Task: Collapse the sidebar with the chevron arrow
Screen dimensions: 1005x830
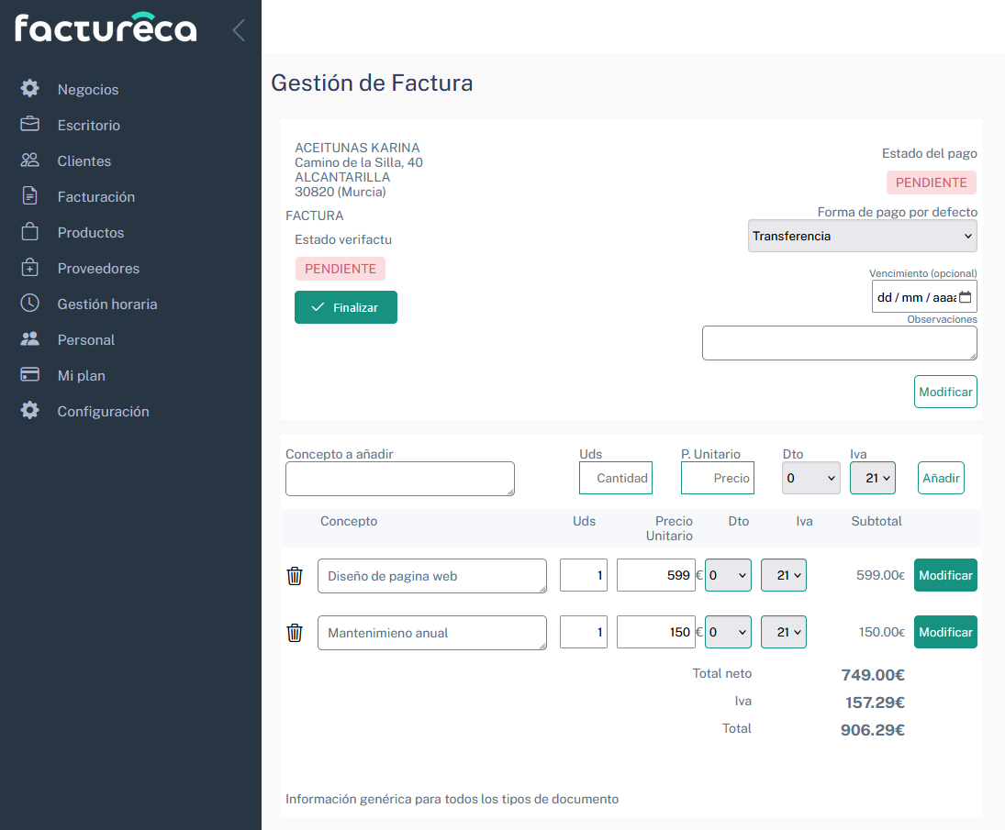Action: (x=239, y=29)
